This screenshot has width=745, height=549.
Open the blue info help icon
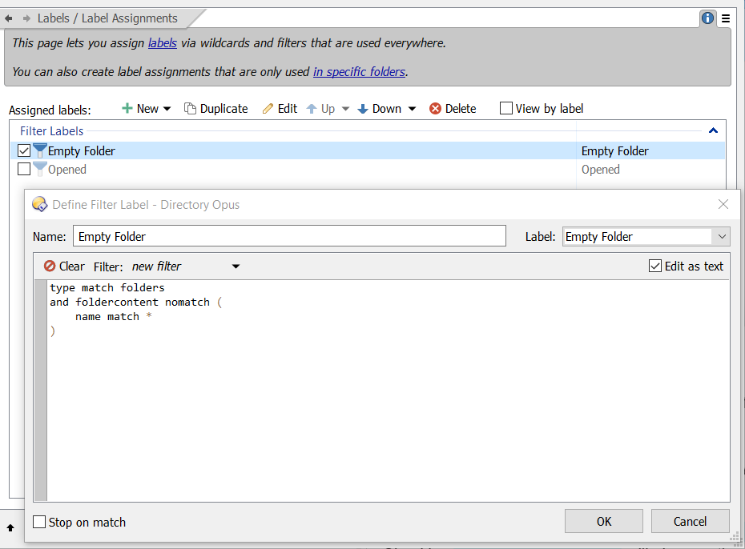tap(707, 18)
